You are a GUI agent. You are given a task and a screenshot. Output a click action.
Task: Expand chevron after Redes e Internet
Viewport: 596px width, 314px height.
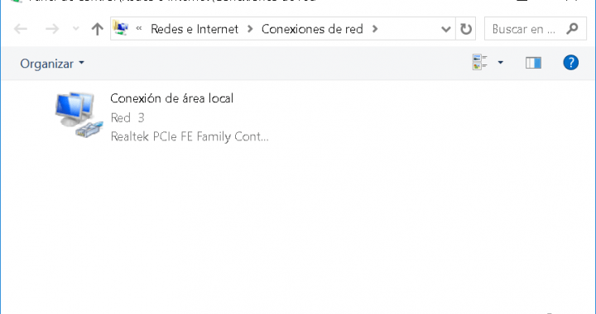250,29
